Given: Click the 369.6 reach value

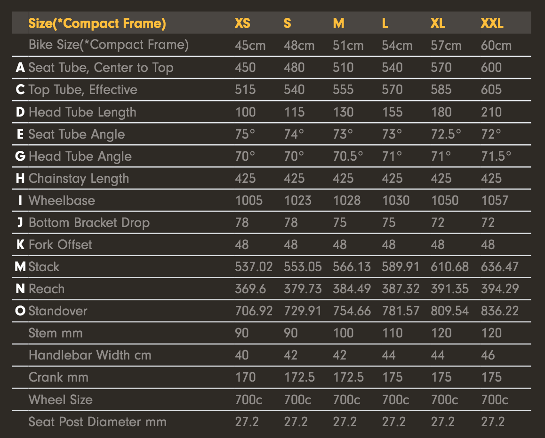Looking at the screenshot, I should [x=250, y=289].
